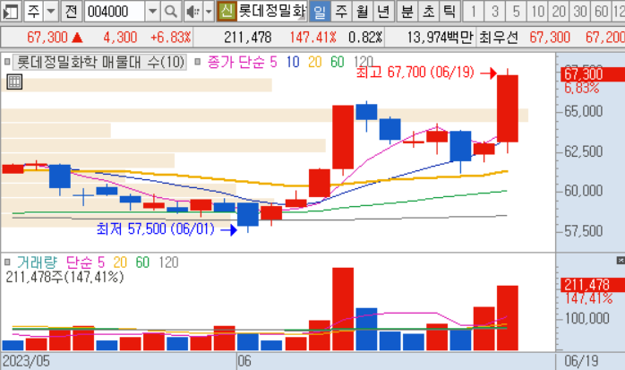Image resolution: width=625 pixels, height=370 pixels.
Task: Click the blue 10 MA legend
Action: point(293,62)
